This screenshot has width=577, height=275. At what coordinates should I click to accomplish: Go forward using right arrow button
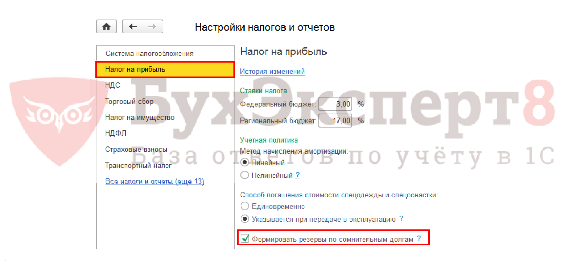(x=153, y=26)
